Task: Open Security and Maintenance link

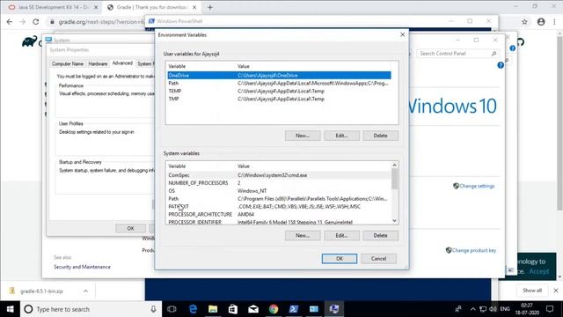Action: click(x=82, y=267)
